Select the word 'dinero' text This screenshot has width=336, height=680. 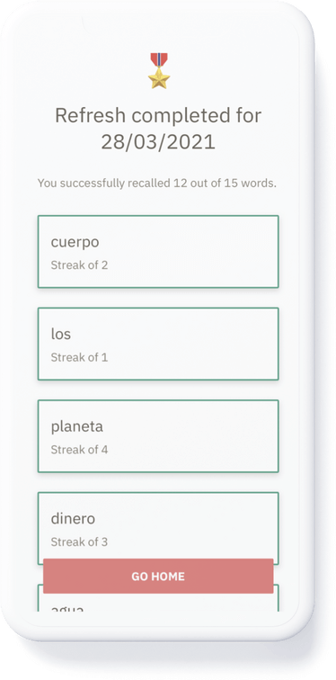(73, 519)
